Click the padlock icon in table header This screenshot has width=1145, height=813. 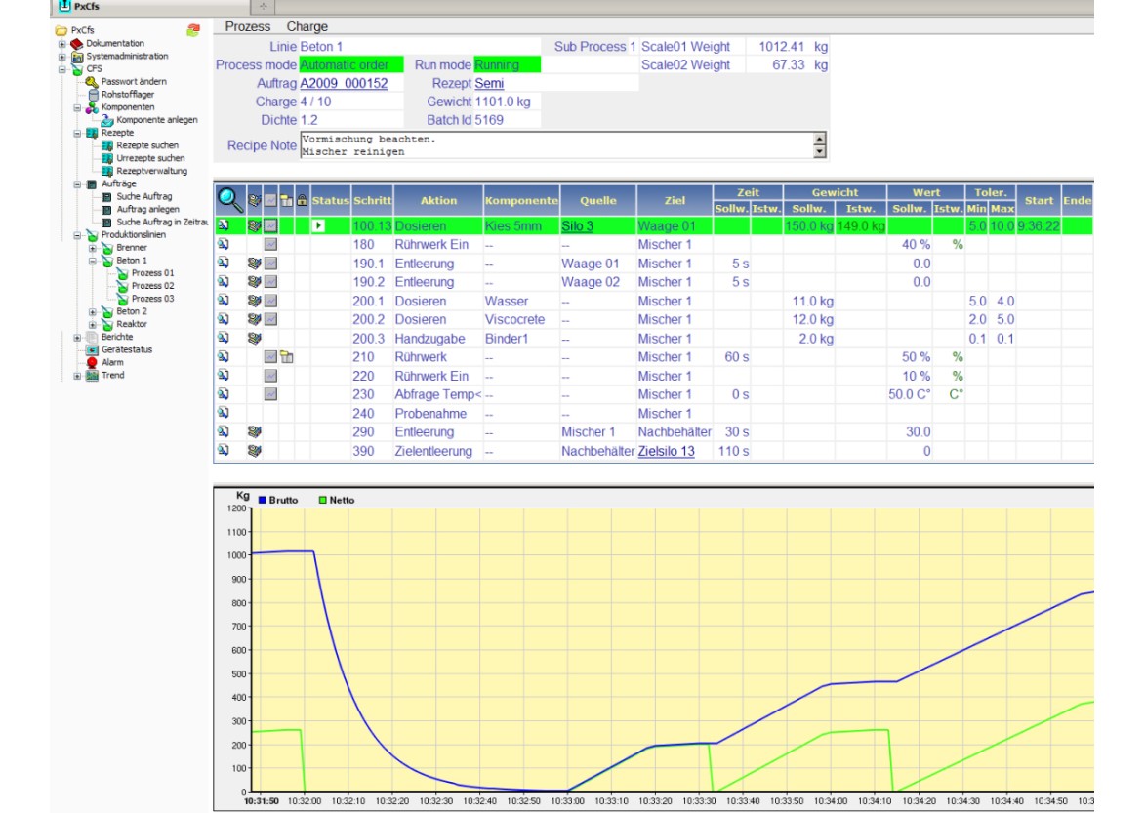(x=302, y=201)
